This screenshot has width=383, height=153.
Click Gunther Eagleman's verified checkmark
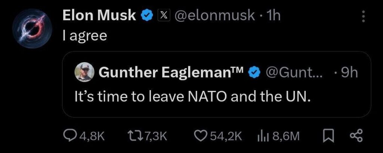coord(255,72)
